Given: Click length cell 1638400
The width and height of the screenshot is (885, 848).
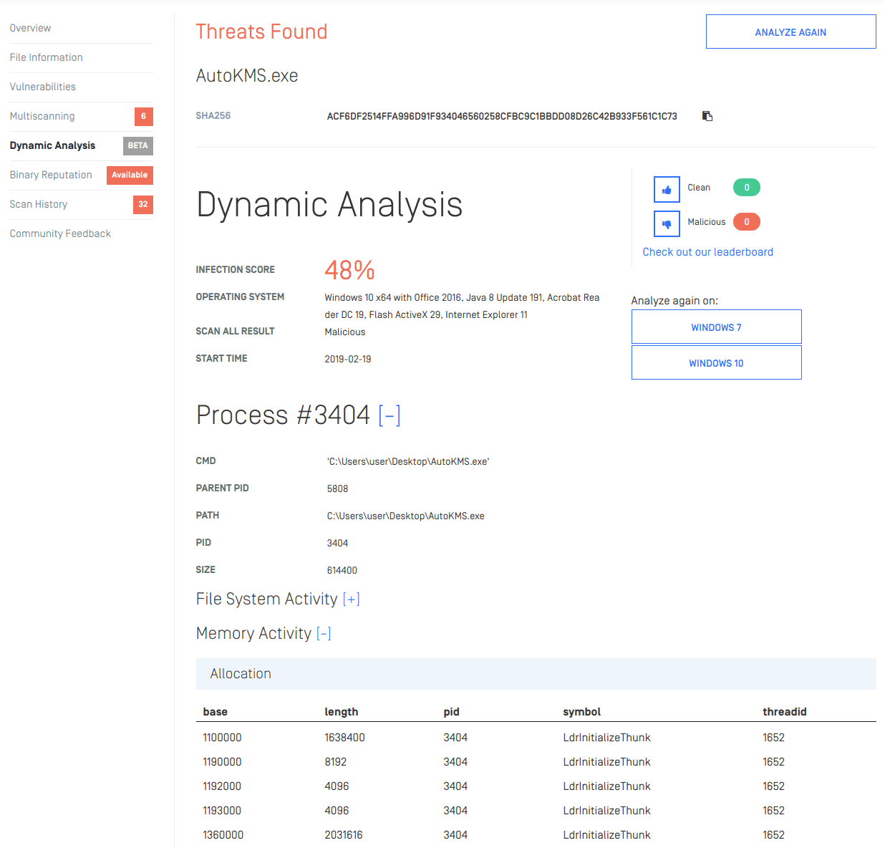Looking at the screenshot, I should (344, 738).
